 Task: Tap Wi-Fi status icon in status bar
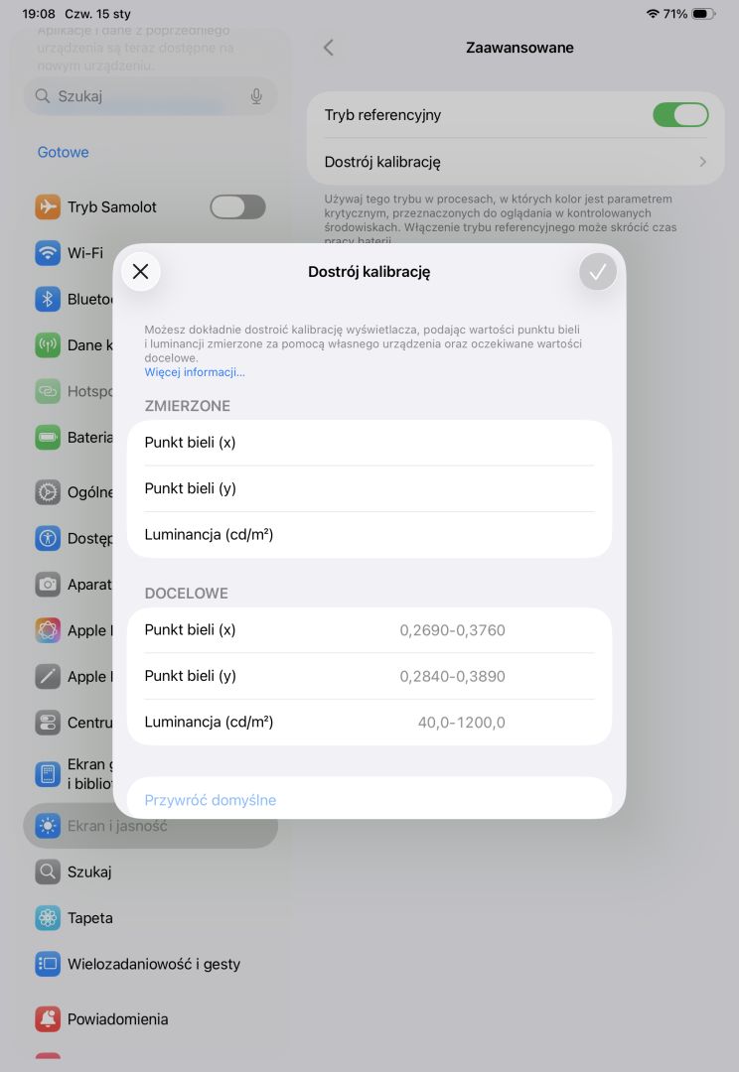coord(653,14)
